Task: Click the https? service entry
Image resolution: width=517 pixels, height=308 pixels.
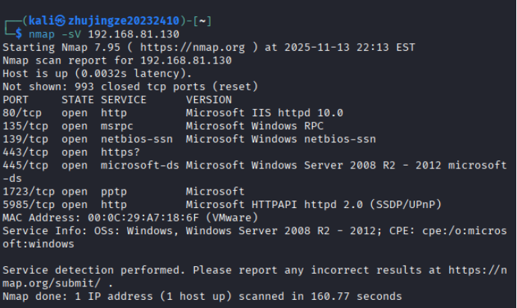Action: (x=120, y=152)
